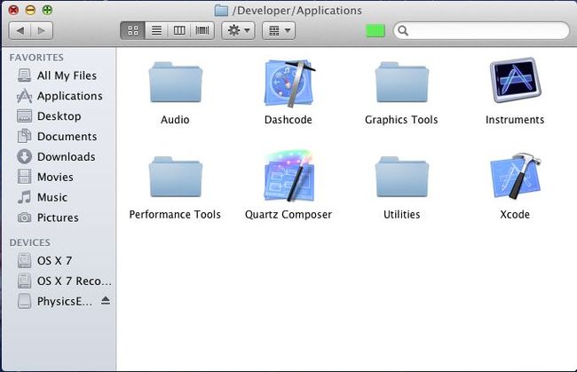
Task: Open the item arrangement dropdown
Action: tap(279, 30)
